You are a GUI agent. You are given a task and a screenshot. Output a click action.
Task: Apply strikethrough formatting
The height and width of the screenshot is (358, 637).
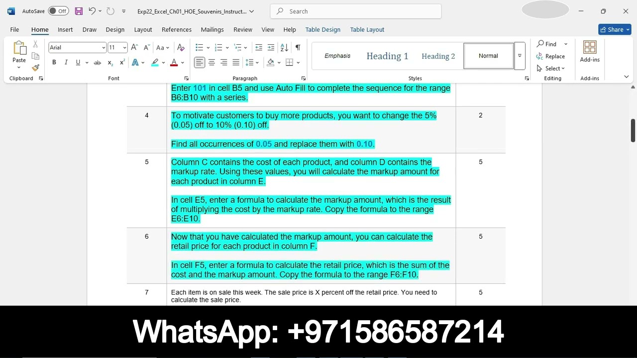pyautogui.click(x=97, y=62)
